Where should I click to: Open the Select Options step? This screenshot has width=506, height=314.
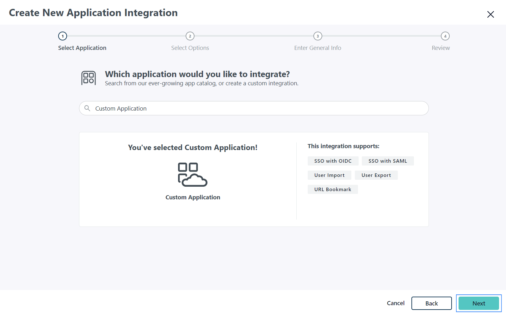190,48
